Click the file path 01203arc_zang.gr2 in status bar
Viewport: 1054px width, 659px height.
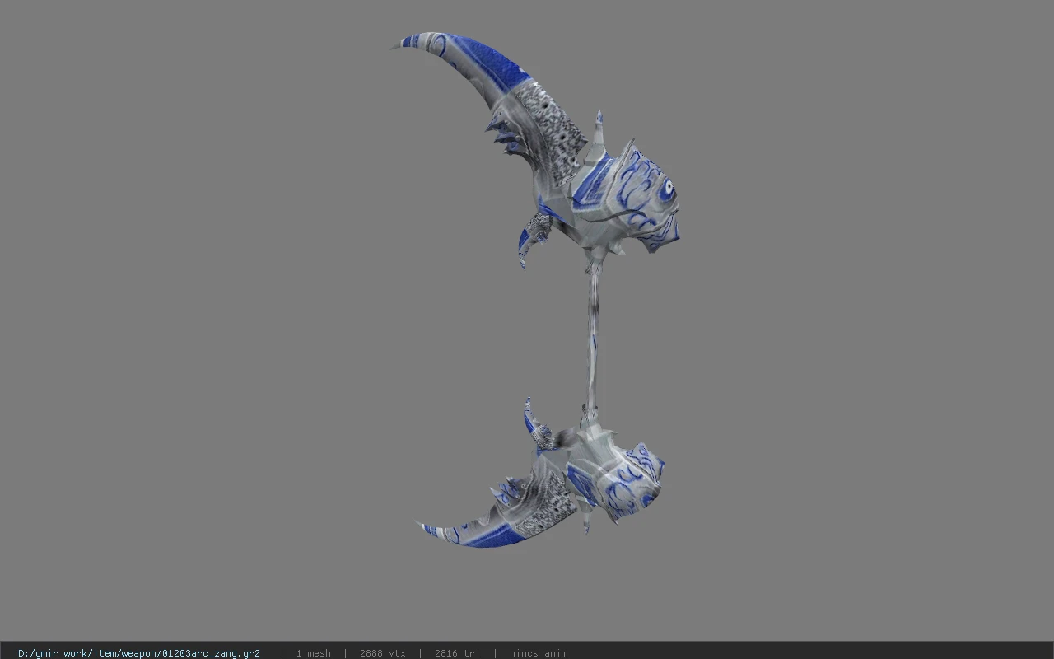pos(138,653)
